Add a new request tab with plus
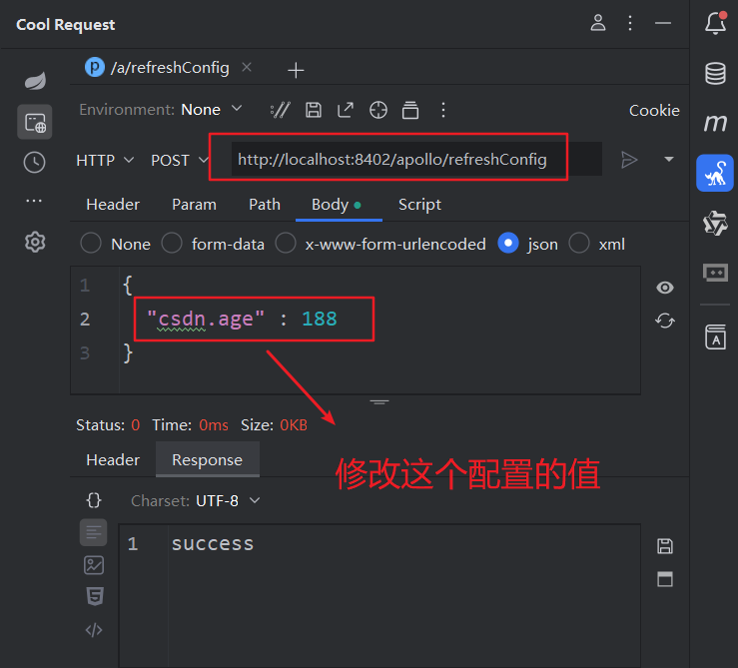 click(x=296, y=70)
